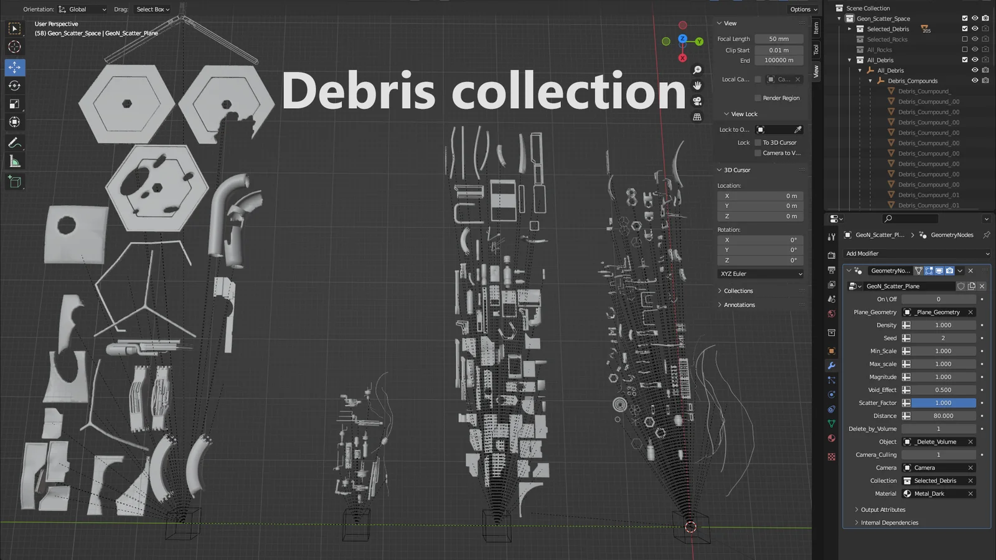The width and height of the screenshot is (996, 560).
Task: Choose the Scale tool
Action: [x=14, y=105]
